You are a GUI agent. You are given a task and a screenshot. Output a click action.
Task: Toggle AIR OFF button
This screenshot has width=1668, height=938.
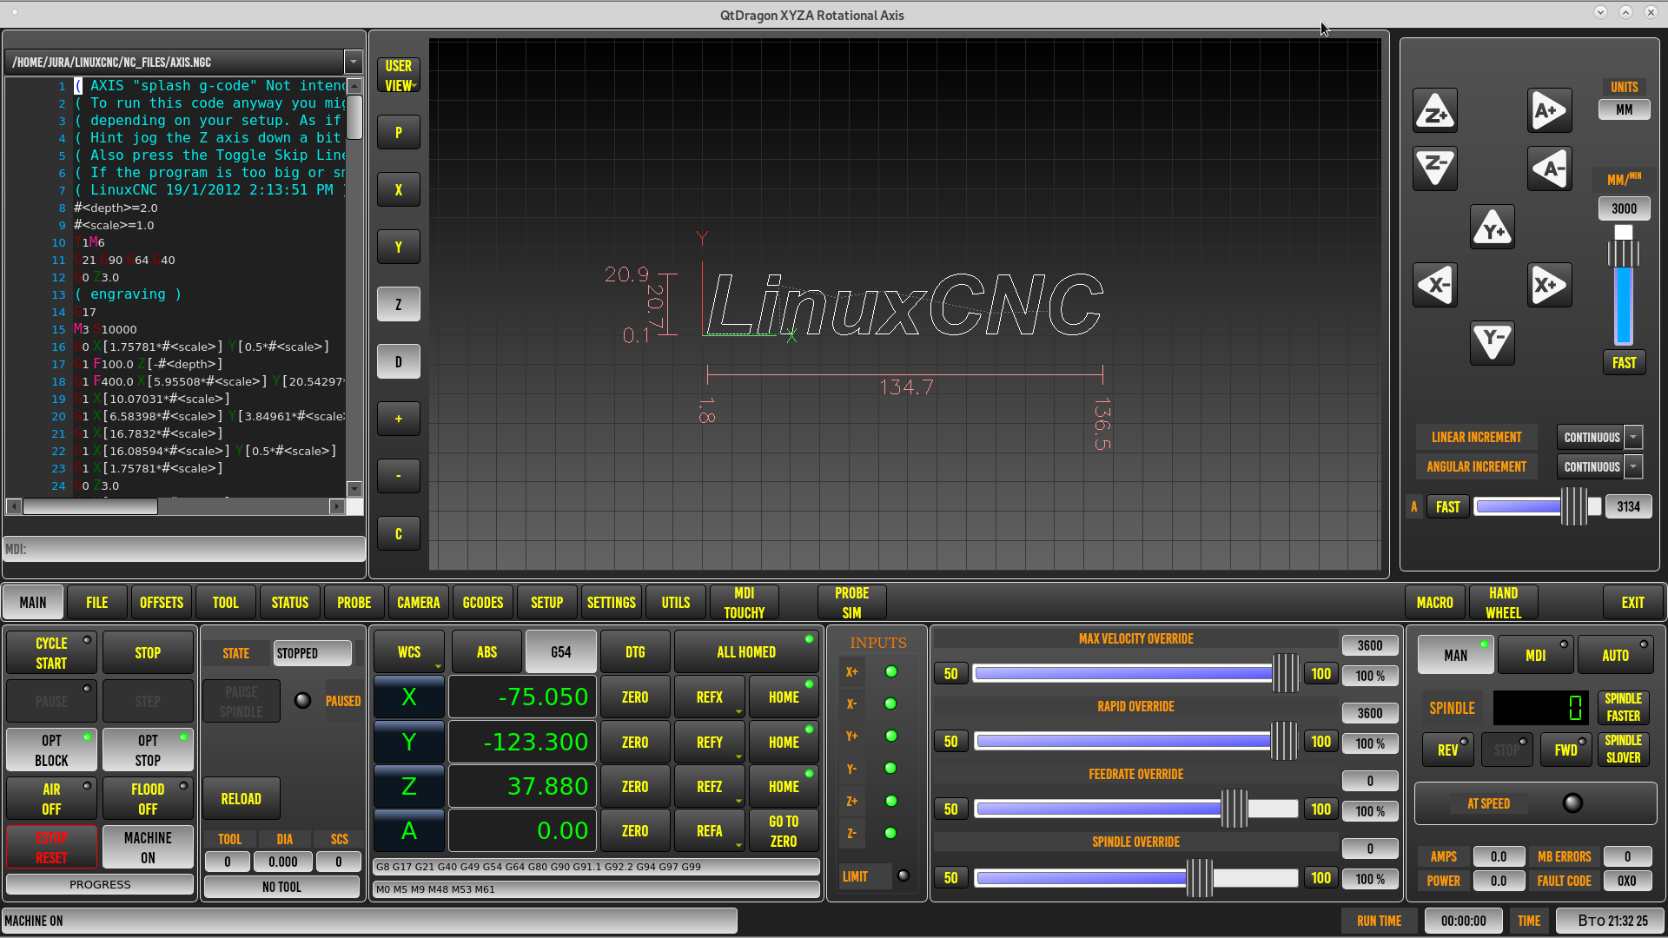tap(51, 799)
